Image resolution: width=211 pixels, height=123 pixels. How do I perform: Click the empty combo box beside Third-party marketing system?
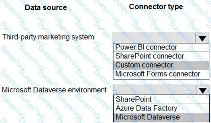coord(161,38)
